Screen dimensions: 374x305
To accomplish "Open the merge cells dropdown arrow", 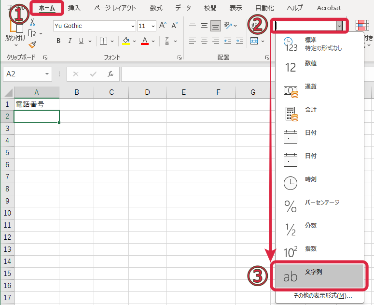I will point(263,41).
